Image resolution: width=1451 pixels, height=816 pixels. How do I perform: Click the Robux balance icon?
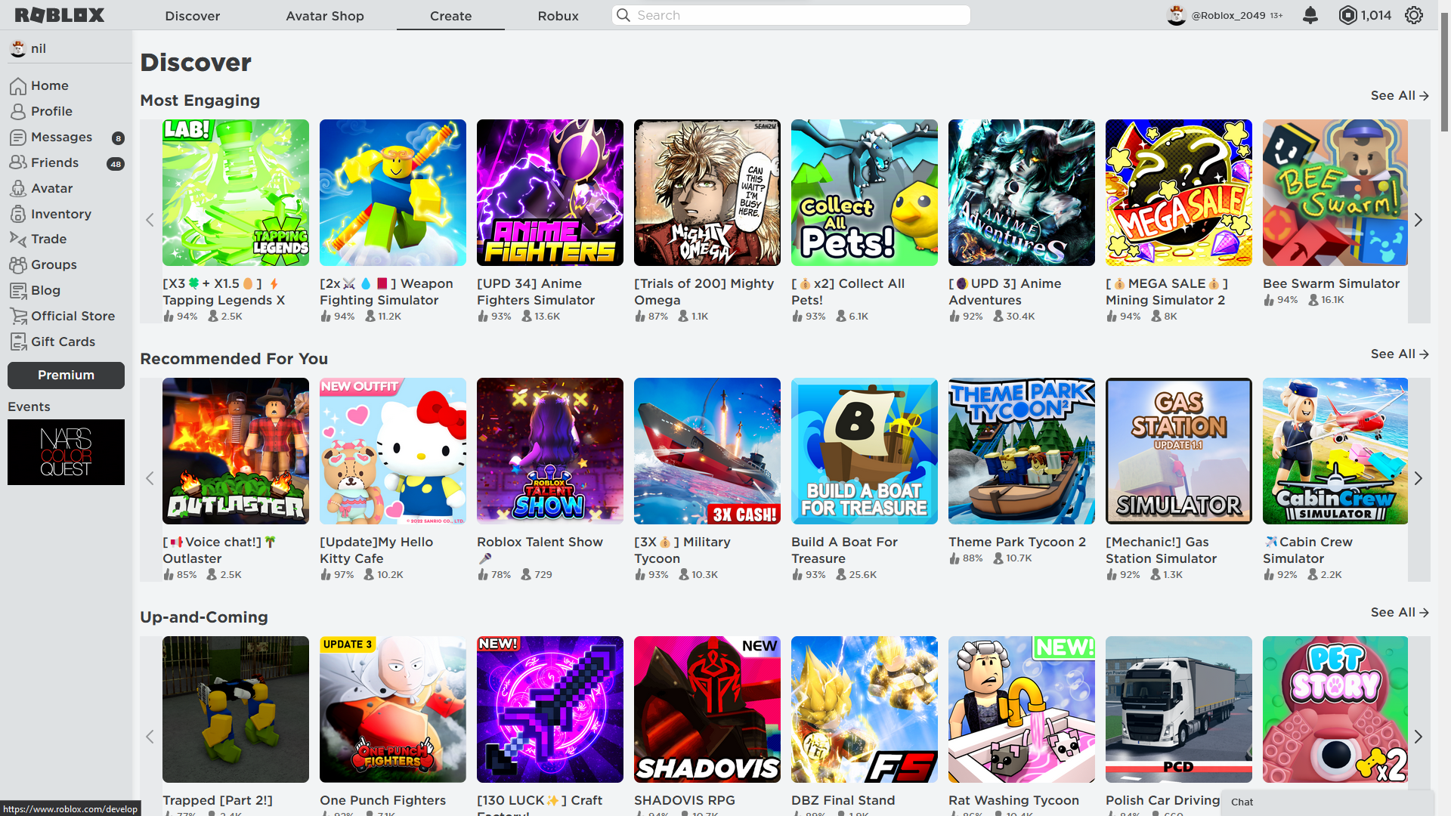[x=1347, y=15]
